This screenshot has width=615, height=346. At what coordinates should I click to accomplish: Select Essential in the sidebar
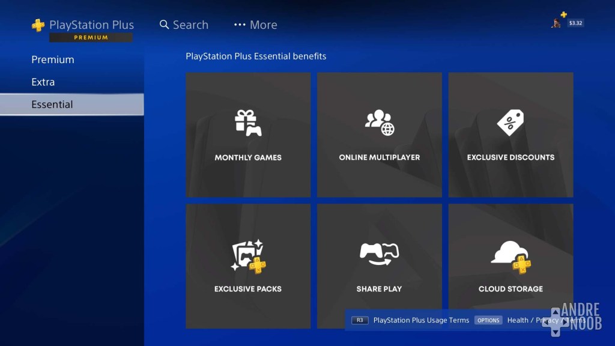pos(52,104)
